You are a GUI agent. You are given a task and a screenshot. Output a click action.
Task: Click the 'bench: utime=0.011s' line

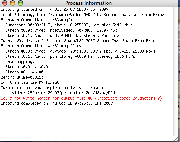(x=22, y=77)
